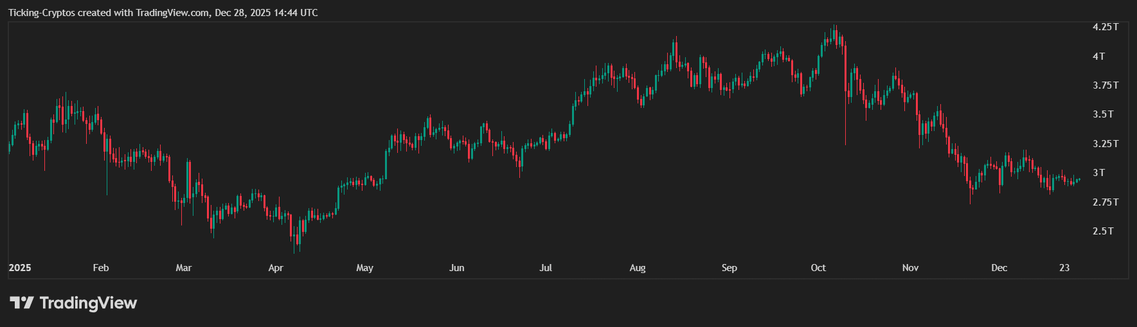Click the Dec time axis label
Image resolution: width=1137 pixels, height=327 pixels.
[x=999, y=268]
